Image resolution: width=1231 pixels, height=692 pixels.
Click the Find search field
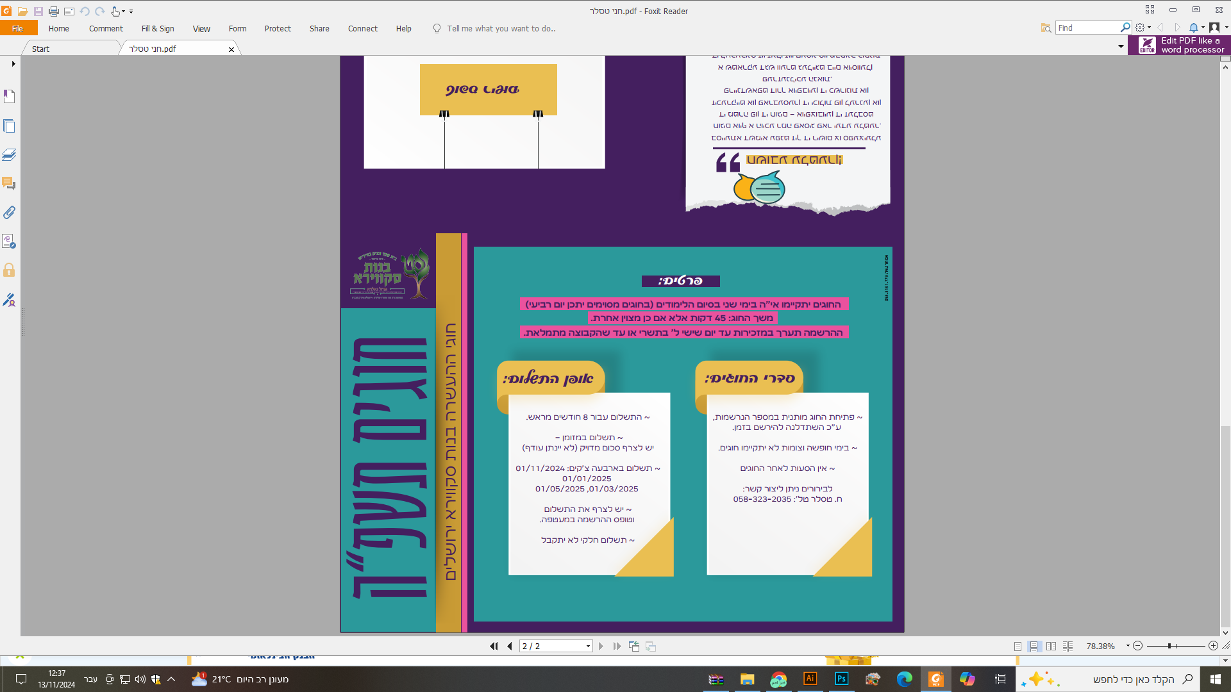(x=1088, y=28)
